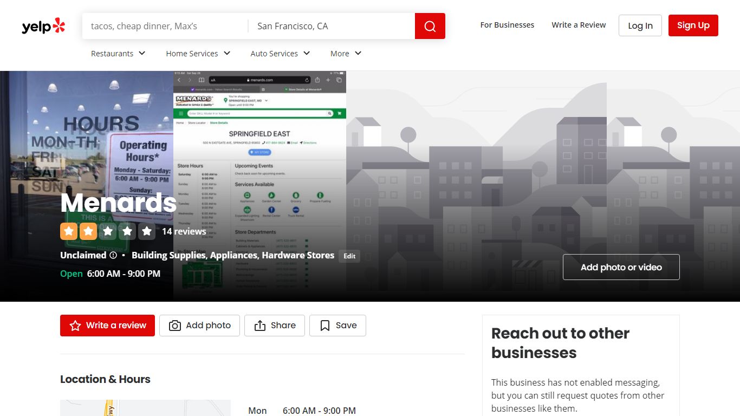Open the For Businesses link
The height and width of the screenshot is (416, 740).
[x=507, y=25]
